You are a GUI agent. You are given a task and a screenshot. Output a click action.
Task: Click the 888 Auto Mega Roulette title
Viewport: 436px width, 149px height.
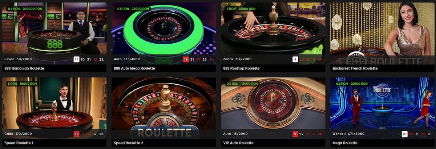[134, 68]
